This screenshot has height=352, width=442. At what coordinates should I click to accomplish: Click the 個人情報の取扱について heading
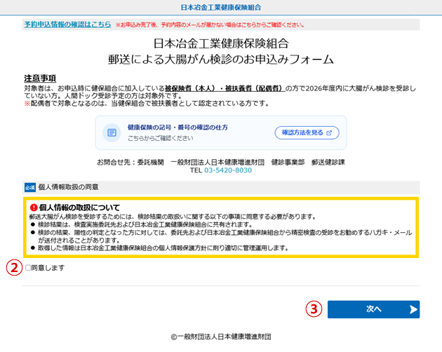[x=79, y=208]
